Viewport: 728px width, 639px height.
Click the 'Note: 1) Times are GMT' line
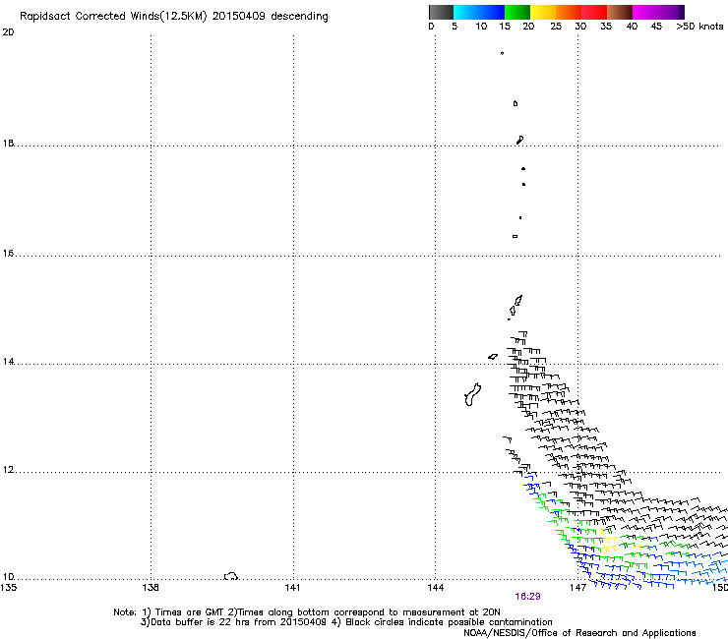point(307,612)
